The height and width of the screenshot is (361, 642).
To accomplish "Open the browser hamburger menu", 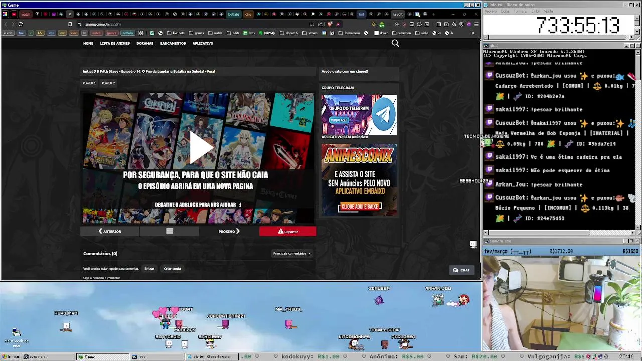I will [x=476, y=24].
